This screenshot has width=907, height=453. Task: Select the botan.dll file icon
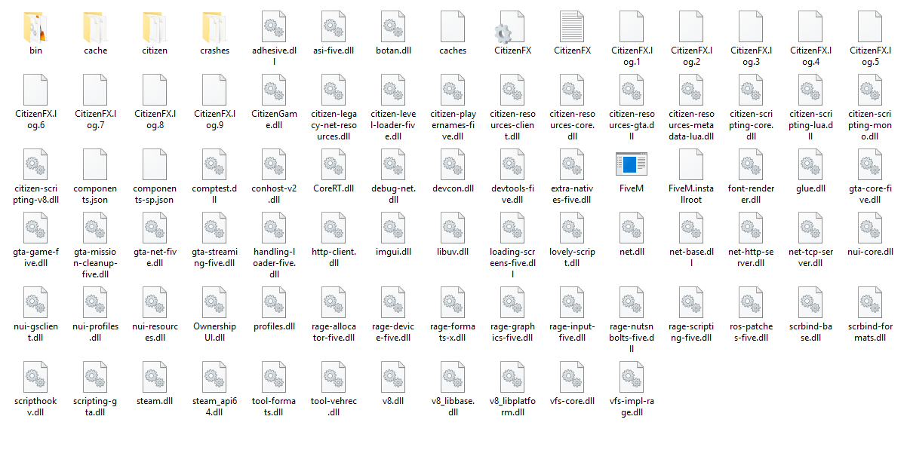(x=394, y=26)
